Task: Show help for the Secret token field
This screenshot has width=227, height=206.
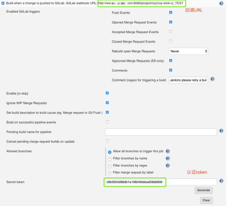Action: [x=221, y=181]
